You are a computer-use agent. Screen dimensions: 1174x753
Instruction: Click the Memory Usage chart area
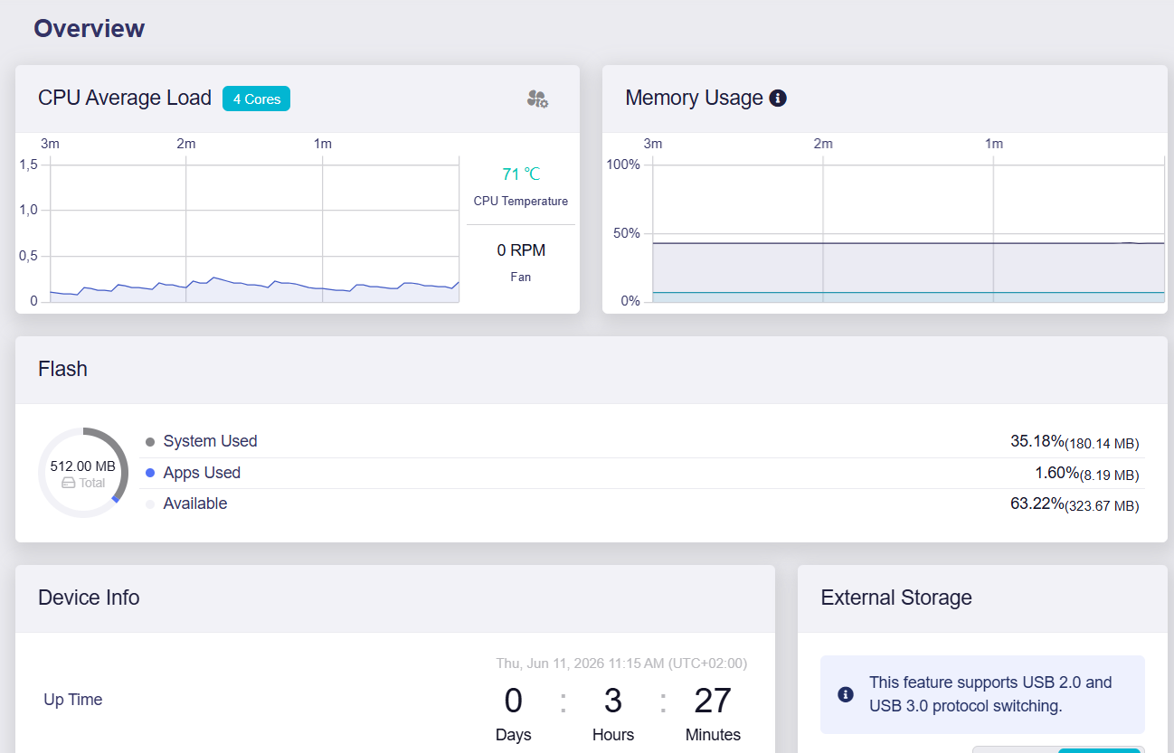tap(908, 232)
